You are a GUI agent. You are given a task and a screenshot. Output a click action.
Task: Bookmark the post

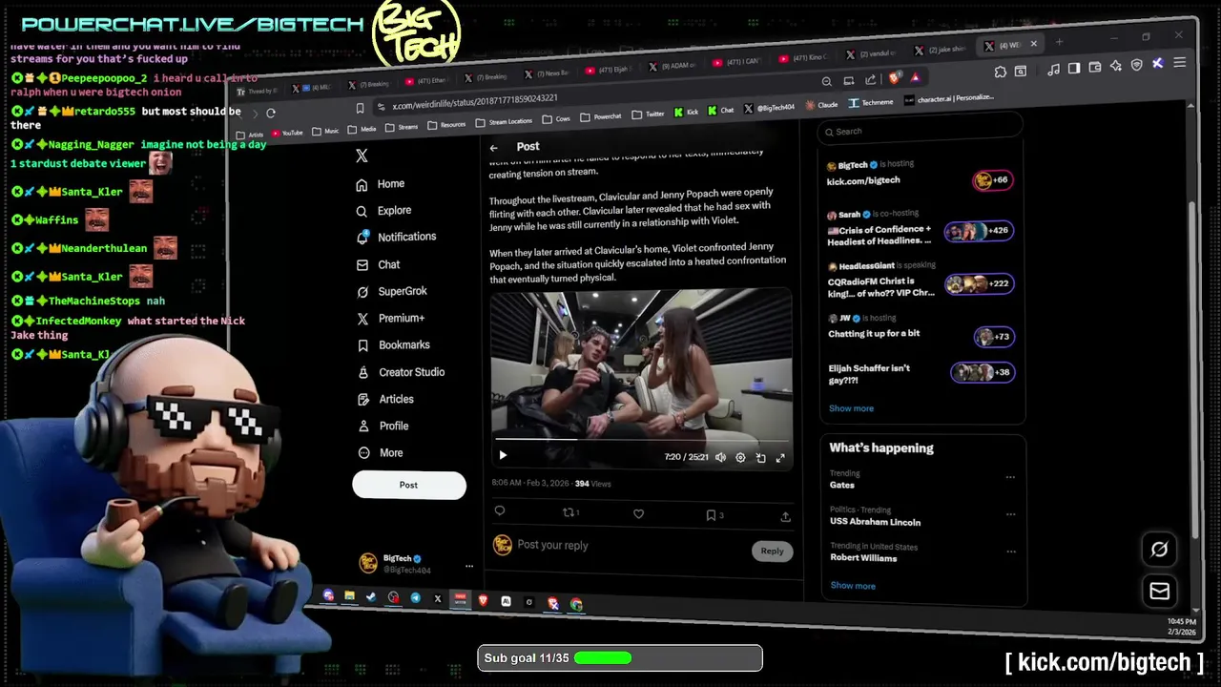click(x=713, y=515)
